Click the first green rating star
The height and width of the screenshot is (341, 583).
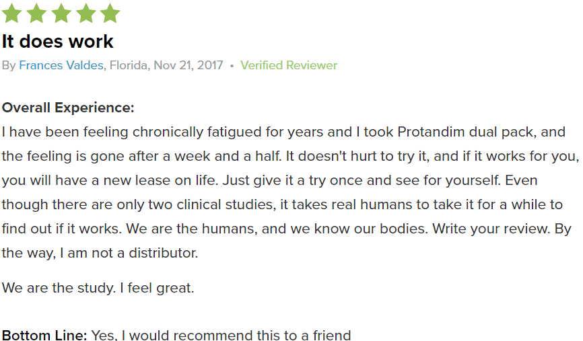[12, 13]
